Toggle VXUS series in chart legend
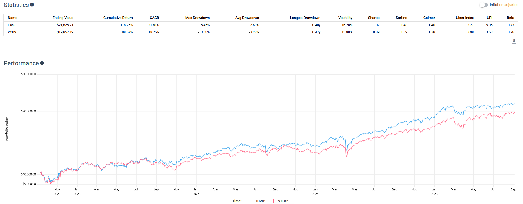 (281, 201)
